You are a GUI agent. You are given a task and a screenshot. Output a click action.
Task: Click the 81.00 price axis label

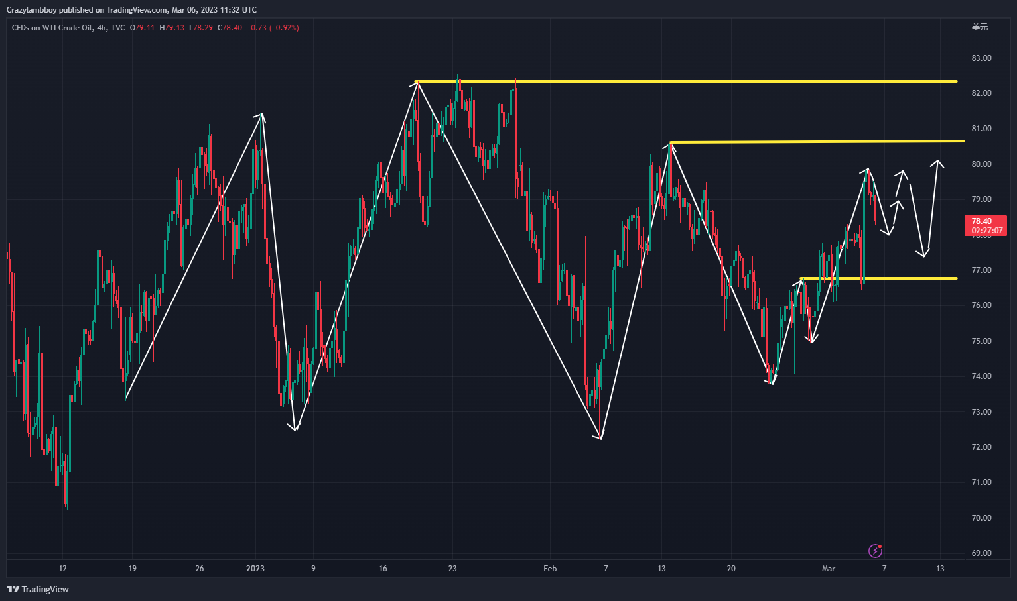tap(981, 129)
